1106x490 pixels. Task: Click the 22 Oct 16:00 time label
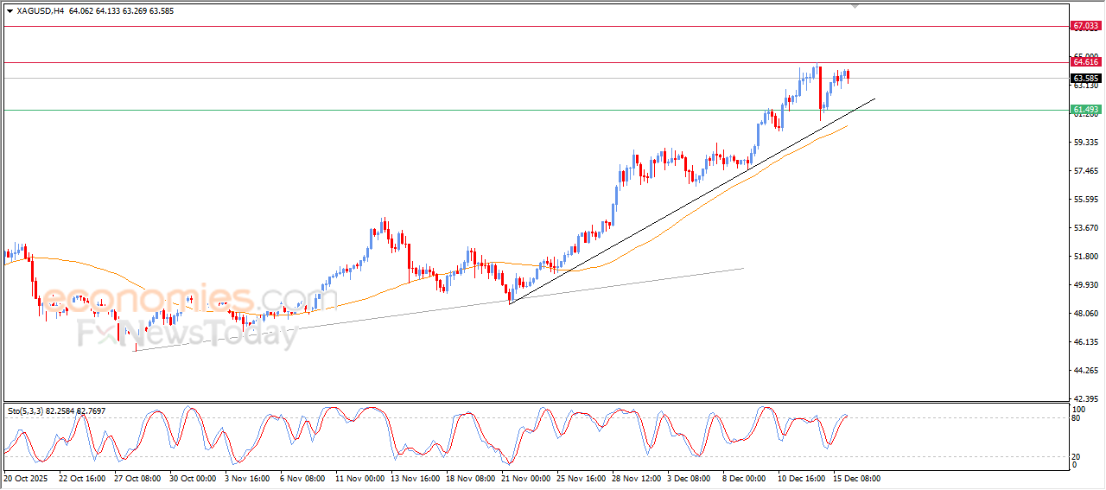click(82, 478)
